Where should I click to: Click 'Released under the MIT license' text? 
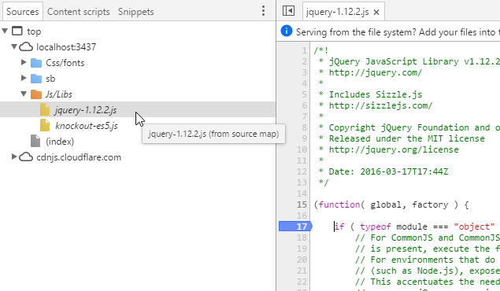click(406, 138)
